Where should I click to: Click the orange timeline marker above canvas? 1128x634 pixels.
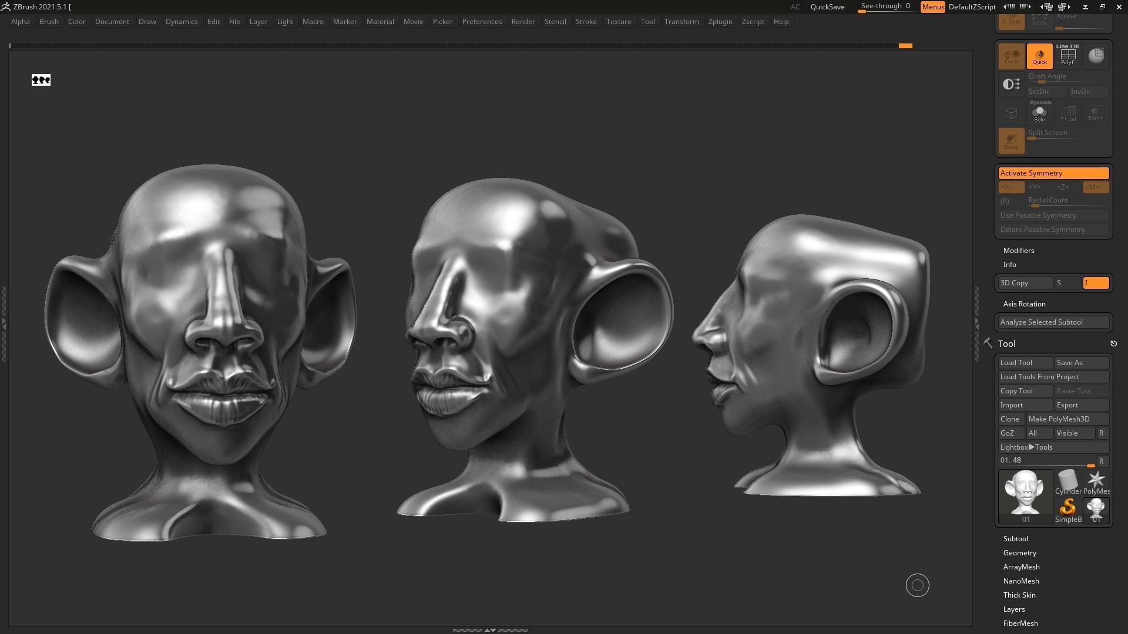905,46
